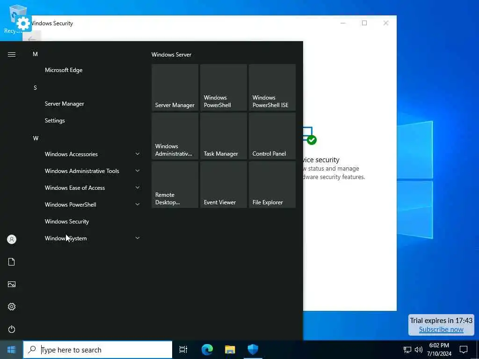Launch the Task Manager tile
Image resolution: width=479 pixels, height=359 pixels.
click(x=223, y=136)
